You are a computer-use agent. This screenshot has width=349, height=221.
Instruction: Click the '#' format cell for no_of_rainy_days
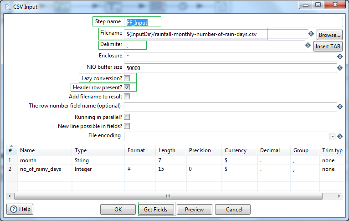140,169
